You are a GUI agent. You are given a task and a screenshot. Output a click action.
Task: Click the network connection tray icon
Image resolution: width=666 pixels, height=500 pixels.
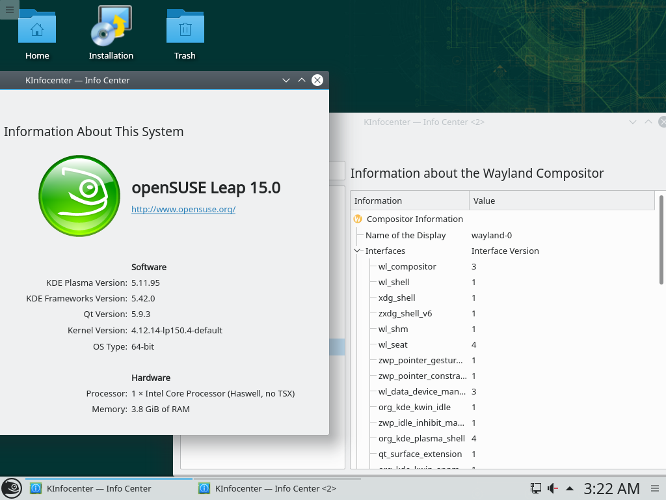coord(536,488)
